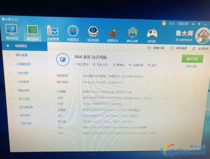
Task: Select the 硬件检测 hardware detection icon
Action: [32, 33]
